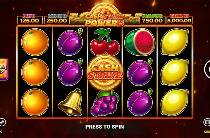Select the top orange on first reel
Viewport: 210px width, 138px height.
point(35,42)
